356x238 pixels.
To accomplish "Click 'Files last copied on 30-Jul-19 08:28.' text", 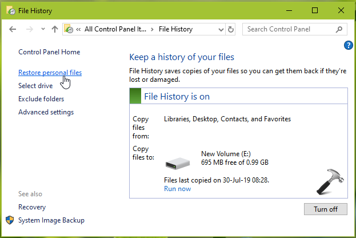I will coord(217,180).
